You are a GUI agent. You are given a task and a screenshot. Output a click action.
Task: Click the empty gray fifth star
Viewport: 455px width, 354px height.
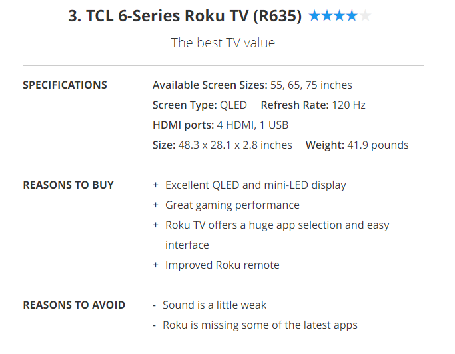[x=365, y=16]
